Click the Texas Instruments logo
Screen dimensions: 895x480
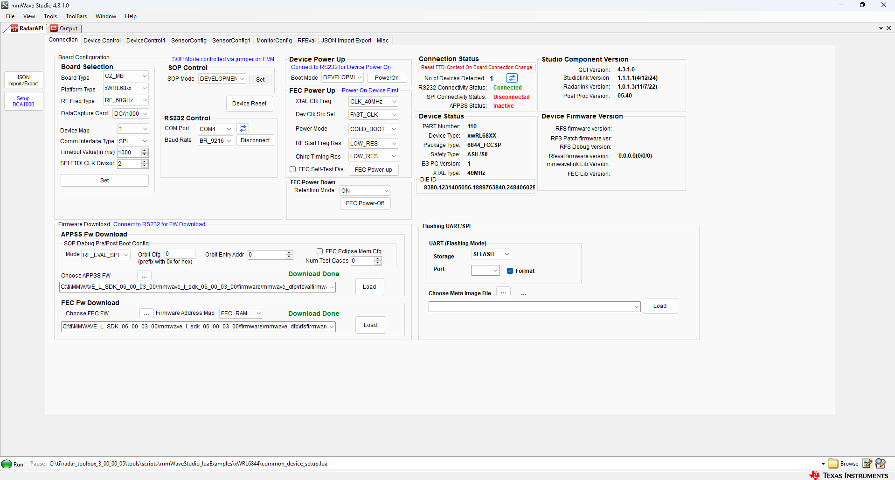[x=849, y=475]
